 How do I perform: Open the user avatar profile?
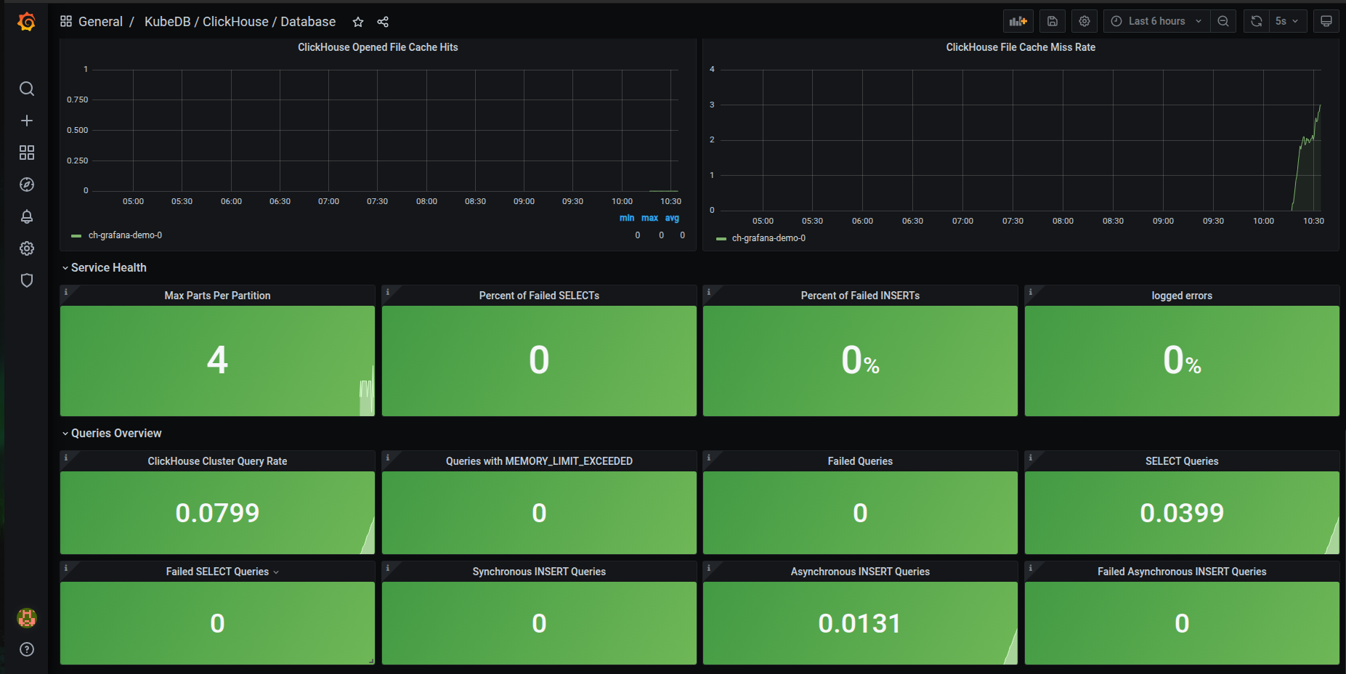tap(27, 618)
